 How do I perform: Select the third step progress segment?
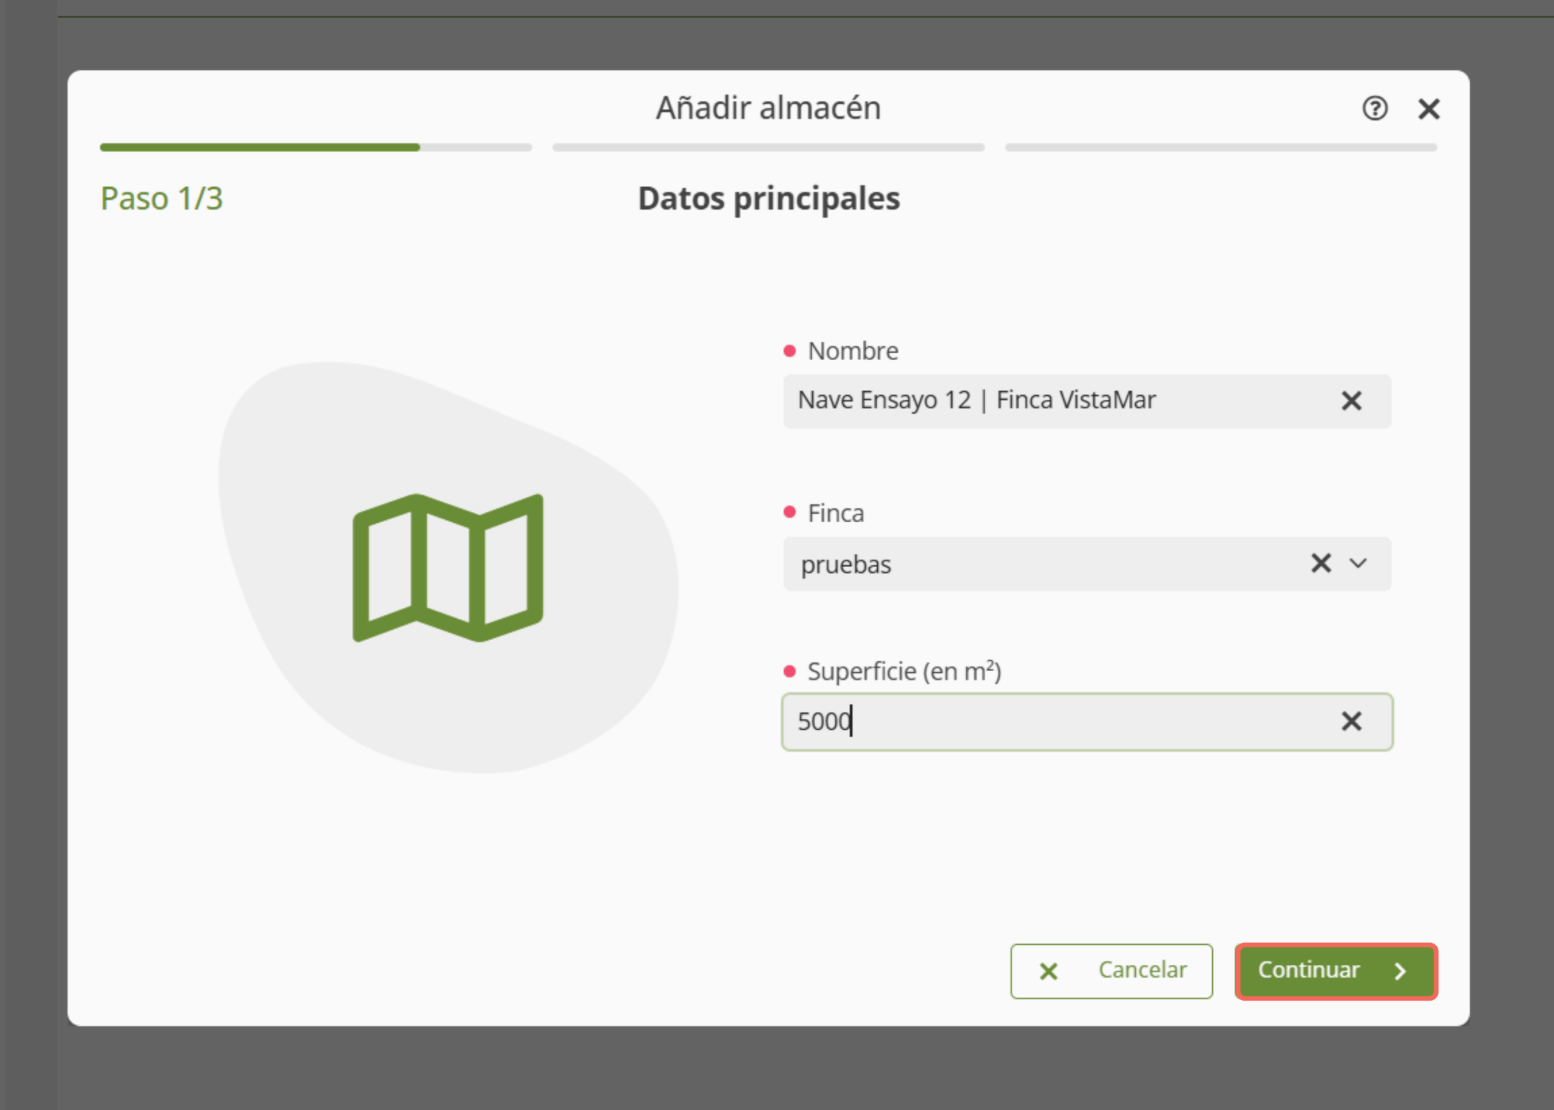coord(1220,148)
